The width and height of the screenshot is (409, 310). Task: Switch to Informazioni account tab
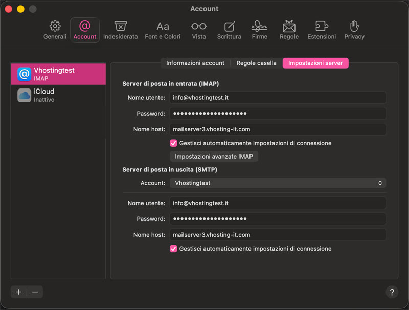[x=195, y=63]
